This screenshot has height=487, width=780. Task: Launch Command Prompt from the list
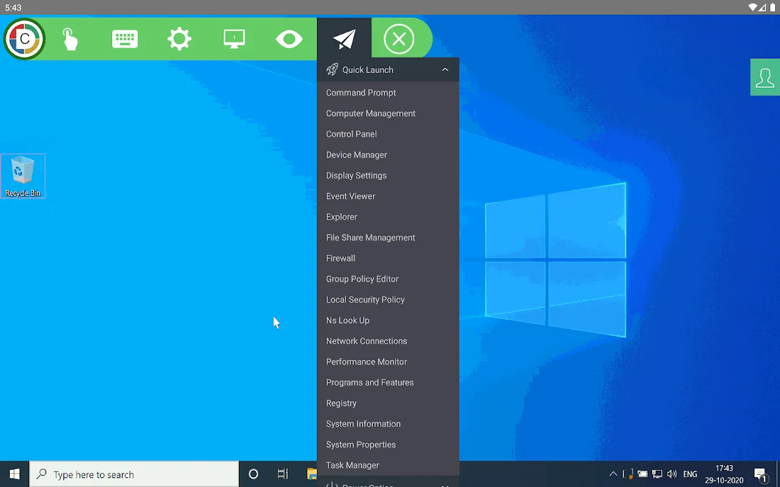(361, 93)
